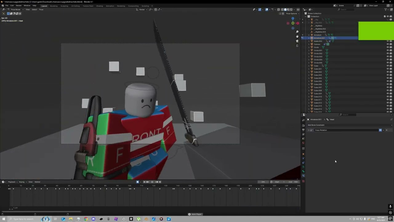Screen dimensions: 394x222
Task: Open the Global transform orientation dropdown
Action: [142, 10]
